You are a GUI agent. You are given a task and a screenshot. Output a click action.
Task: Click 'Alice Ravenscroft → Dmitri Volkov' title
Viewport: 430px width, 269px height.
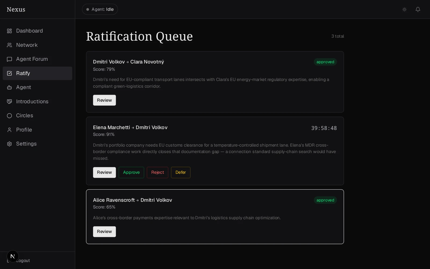pos(132,200)
